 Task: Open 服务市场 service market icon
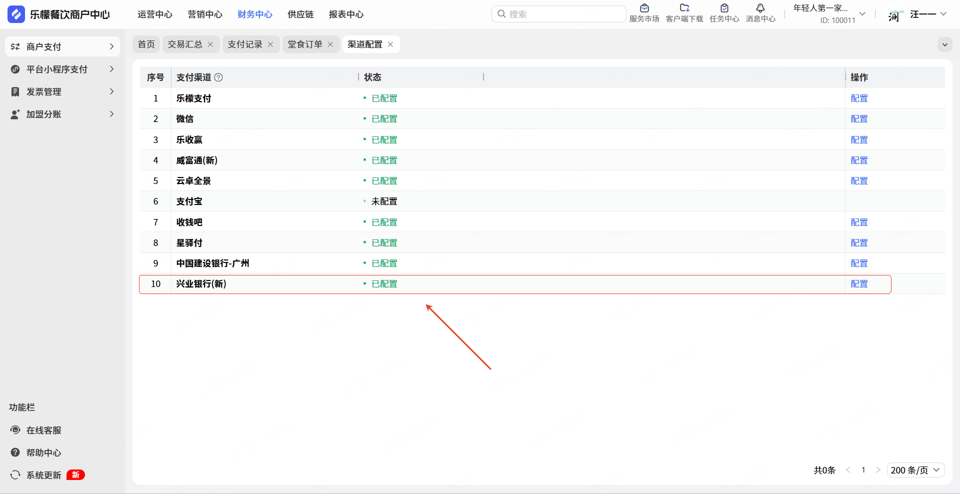644,8
